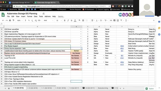Open issue link #304

[x=122, y=46]
